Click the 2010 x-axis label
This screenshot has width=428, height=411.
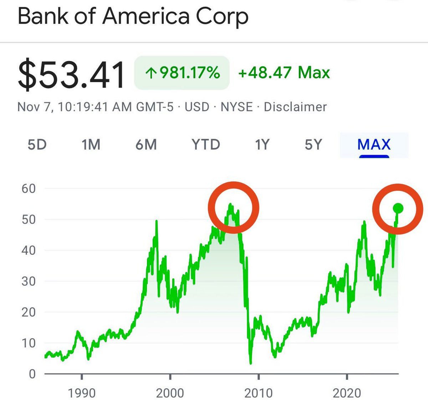tap(259, 393)
